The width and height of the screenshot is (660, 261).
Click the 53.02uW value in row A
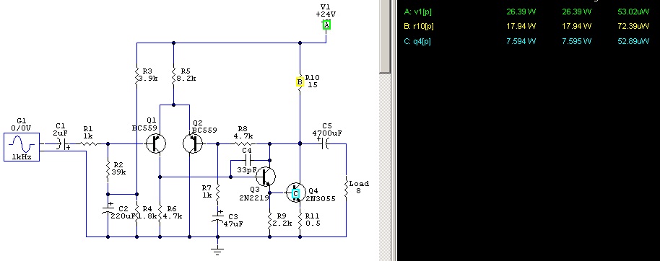(x=633, y=12)
